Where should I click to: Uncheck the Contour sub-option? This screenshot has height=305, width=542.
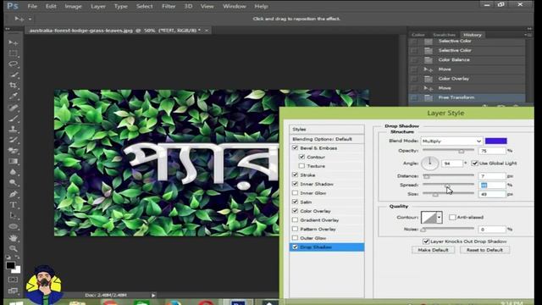[x=301, y=157]
